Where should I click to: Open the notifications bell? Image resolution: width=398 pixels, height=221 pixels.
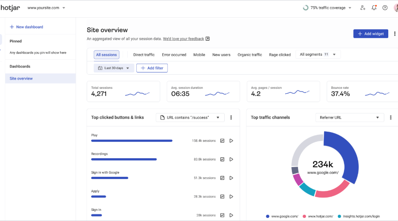coord(374,8)
